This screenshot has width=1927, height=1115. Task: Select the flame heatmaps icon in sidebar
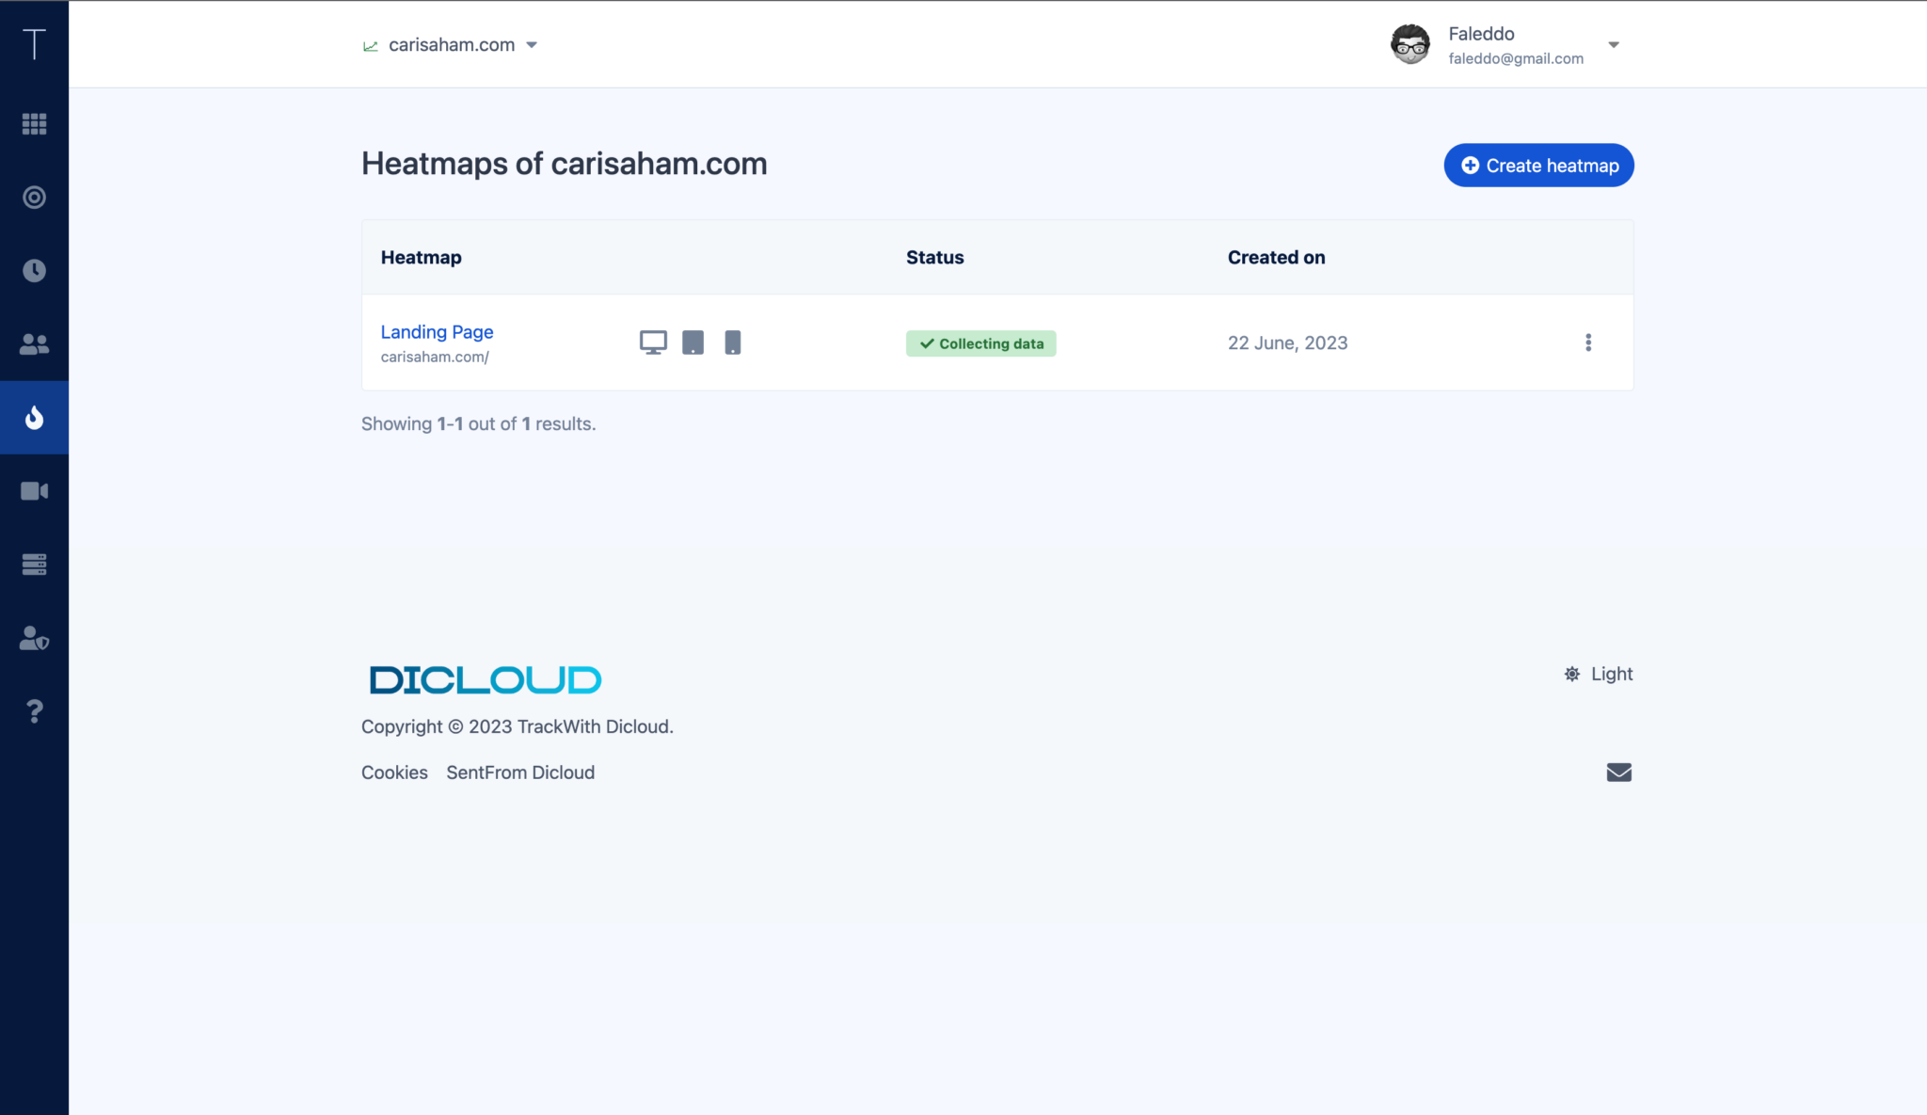(x=34, y=418)
